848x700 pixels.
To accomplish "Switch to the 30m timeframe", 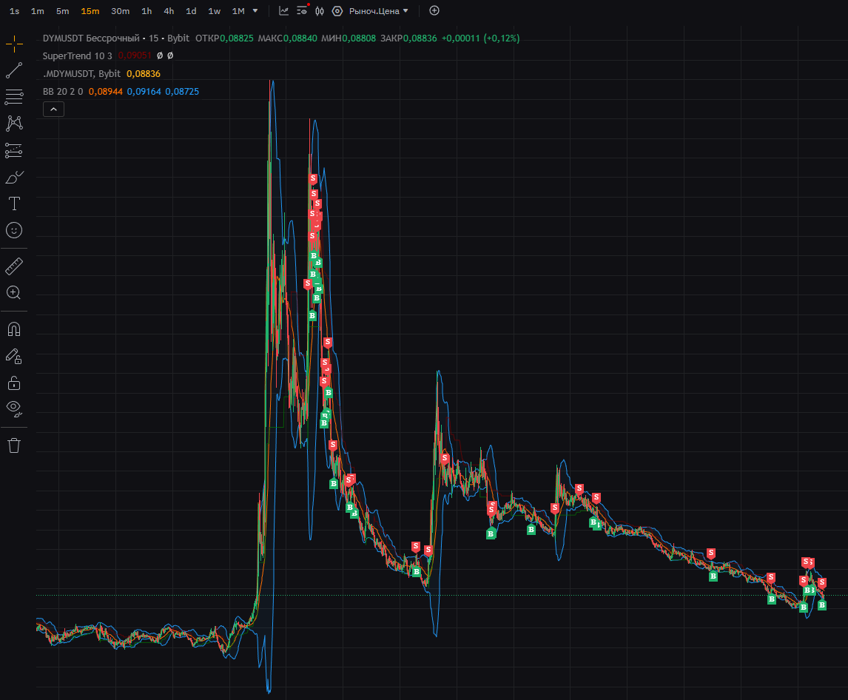I will 120,11.
